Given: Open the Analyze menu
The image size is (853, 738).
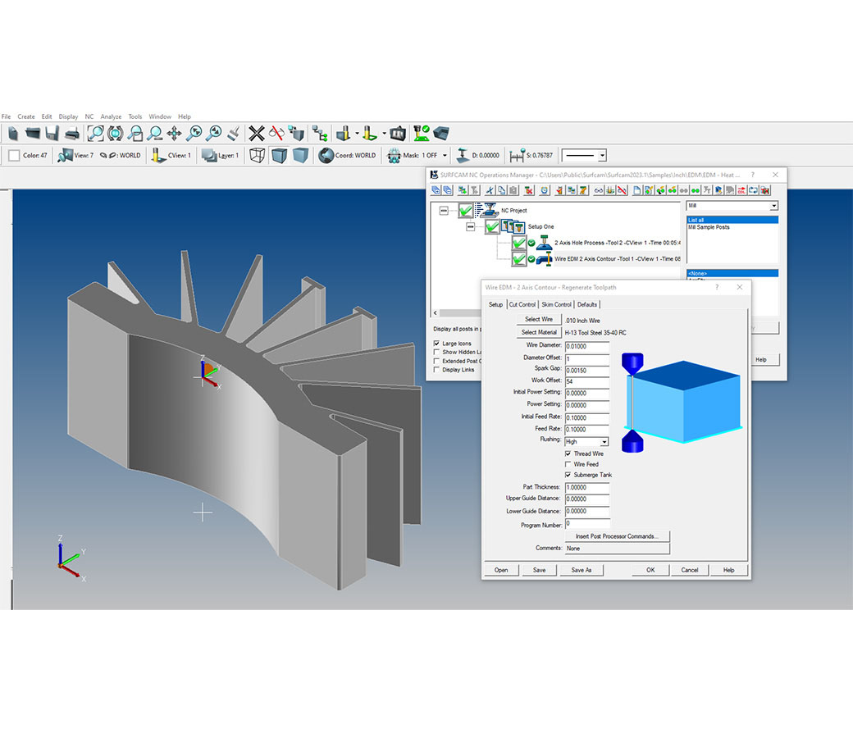Looking at the screenshot, I should point(111,116).
